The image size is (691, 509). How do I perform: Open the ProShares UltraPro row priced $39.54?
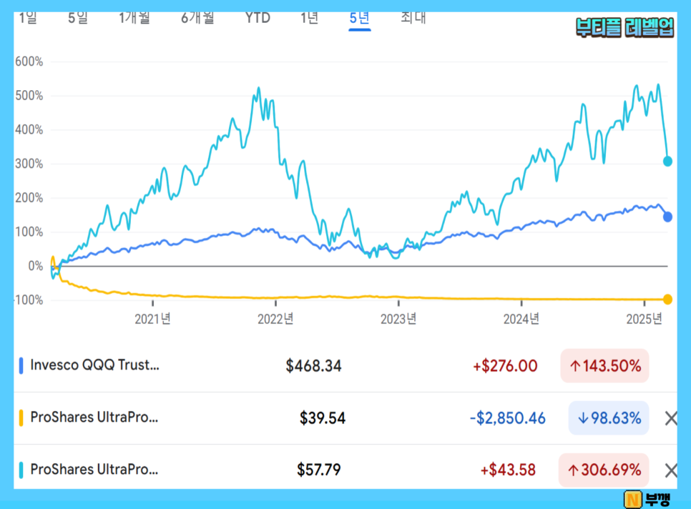point(345,418)
